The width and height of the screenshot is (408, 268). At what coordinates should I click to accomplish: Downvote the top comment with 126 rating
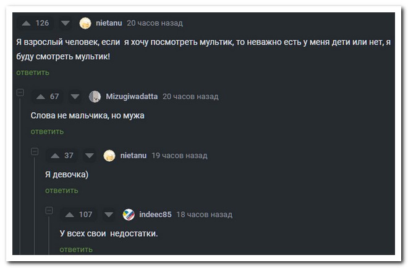(x=66, y=23)
